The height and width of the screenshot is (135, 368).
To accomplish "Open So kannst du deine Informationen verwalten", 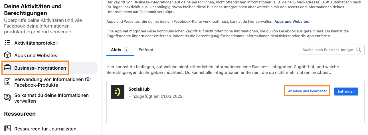I will [51, 98].
